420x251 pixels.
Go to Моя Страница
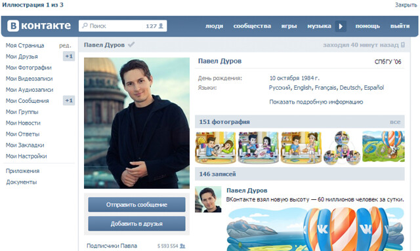(x=25, y=45)
